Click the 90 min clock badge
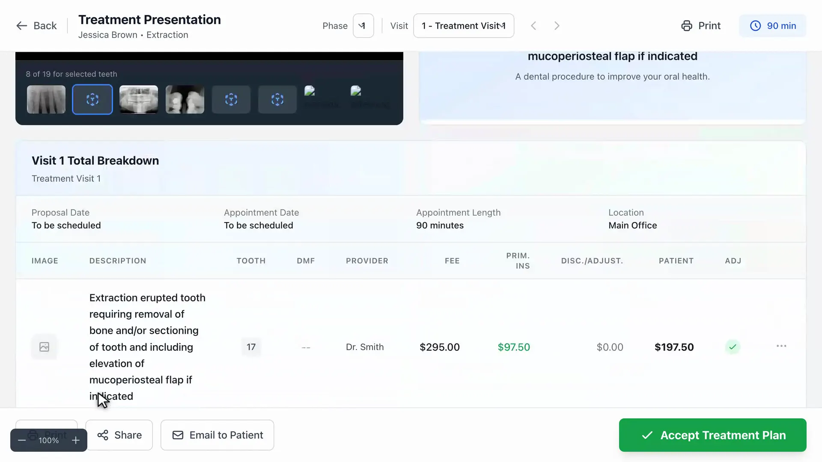The width and height of the screenshot is (822, 462). pos(773,26)
